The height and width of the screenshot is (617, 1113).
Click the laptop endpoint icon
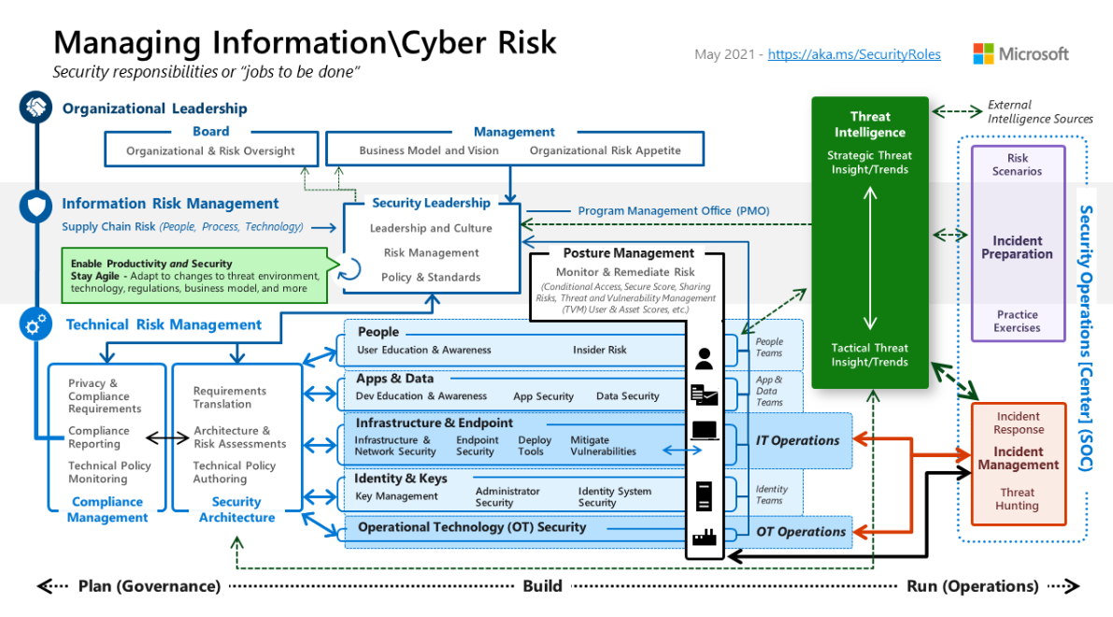(x=704, y=432)
